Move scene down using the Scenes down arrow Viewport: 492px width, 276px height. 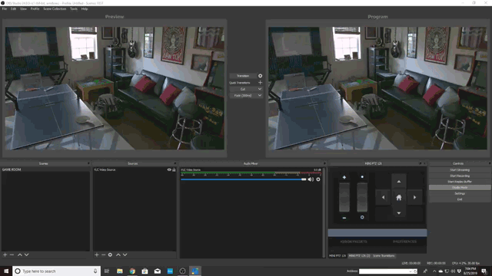[x=27, y=255]
